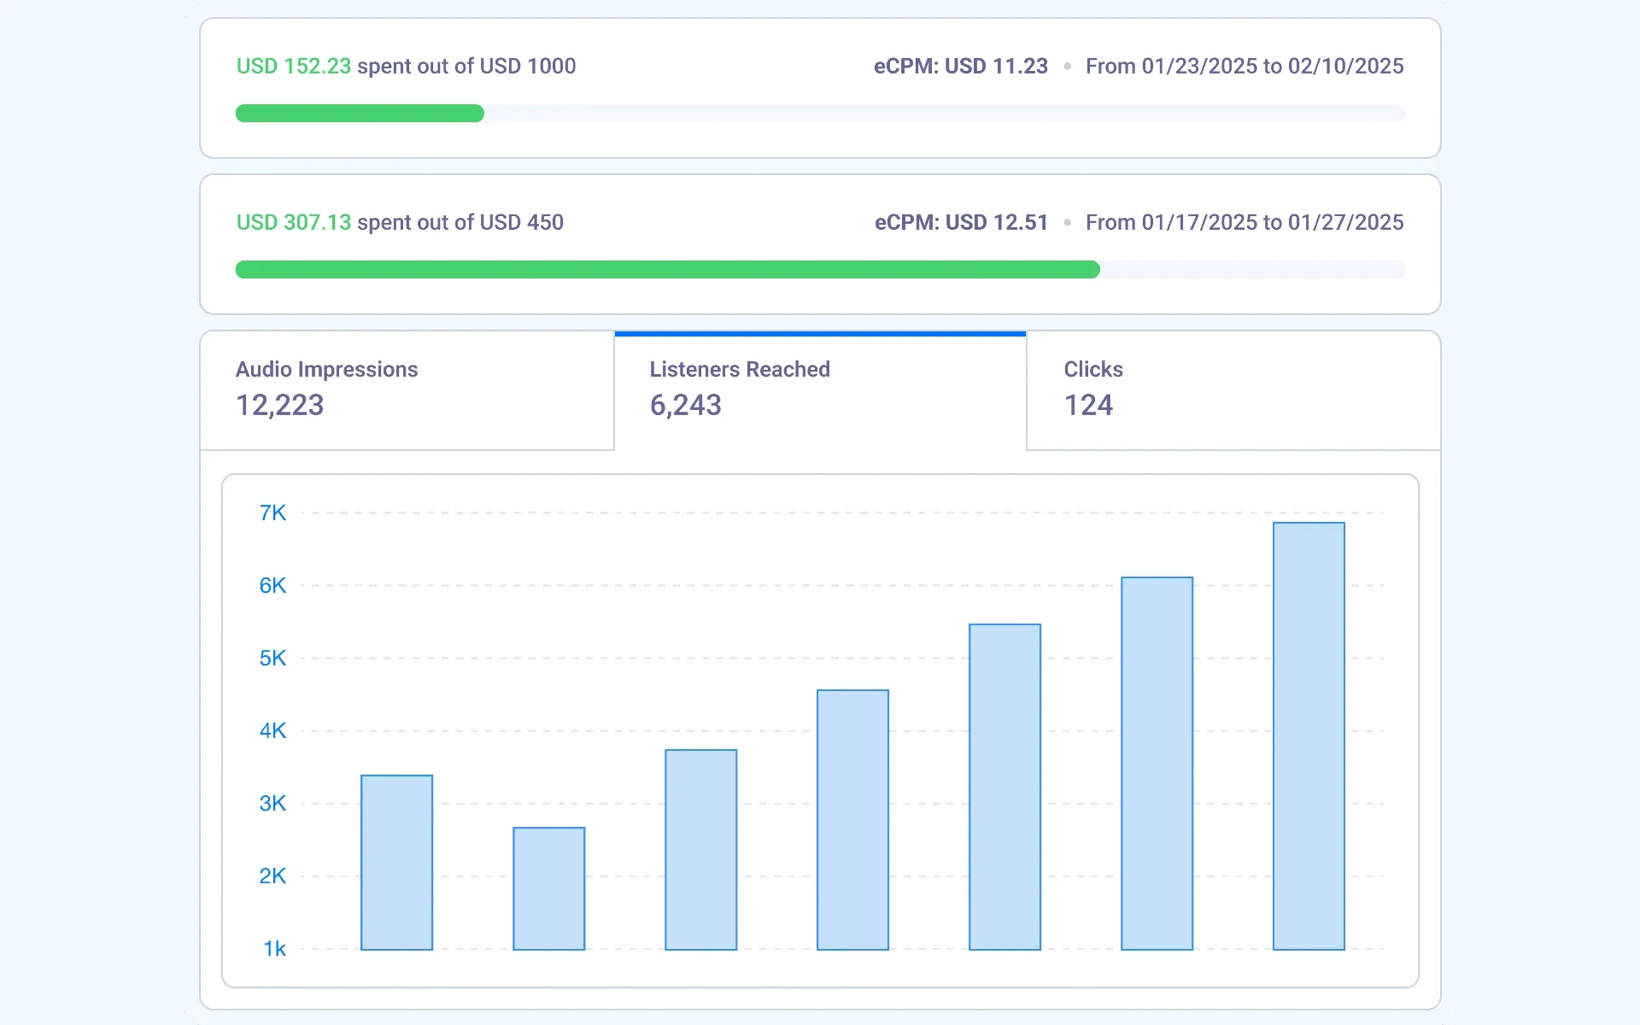1640x1025 pixels.
Task: Click the separator dot beside eCPM 11.23
Action: point(1067,66)
